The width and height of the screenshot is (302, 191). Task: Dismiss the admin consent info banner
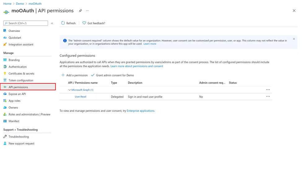tap(294, 39)
